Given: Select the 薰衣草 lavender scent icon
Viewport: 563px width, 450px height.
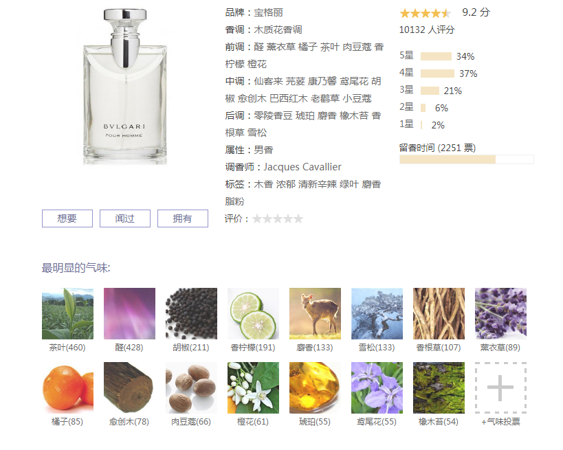Looking at the screenshot, I should point(500,313).
